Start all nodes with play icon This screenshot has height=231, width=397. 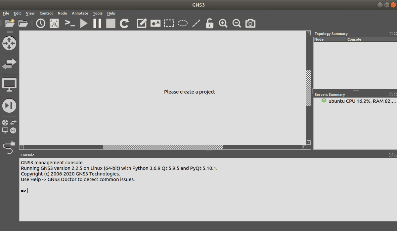[84, 23]
